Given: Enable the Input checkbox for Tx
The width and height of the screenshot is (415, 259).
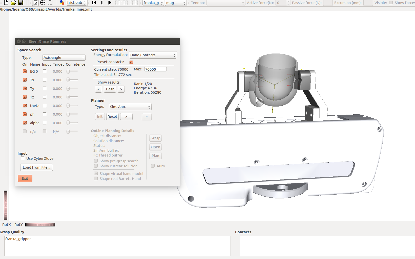Looking at the screenshot, I should tap(45, 80).
